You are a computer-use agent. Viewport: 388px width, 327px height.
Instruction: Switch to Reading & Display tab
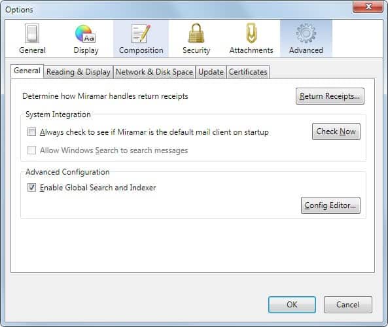point(79,72)
